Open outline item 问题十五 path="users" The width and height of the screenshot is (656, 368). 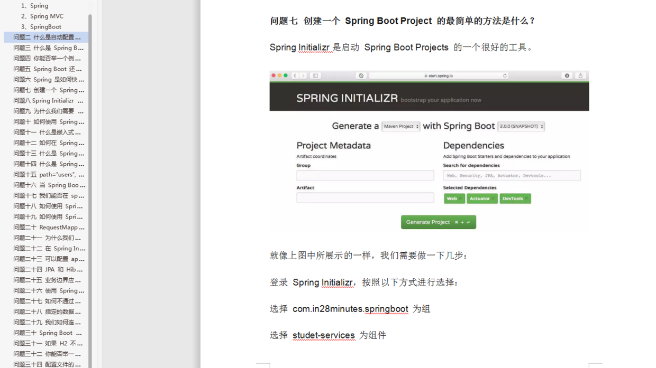(48, 174)
